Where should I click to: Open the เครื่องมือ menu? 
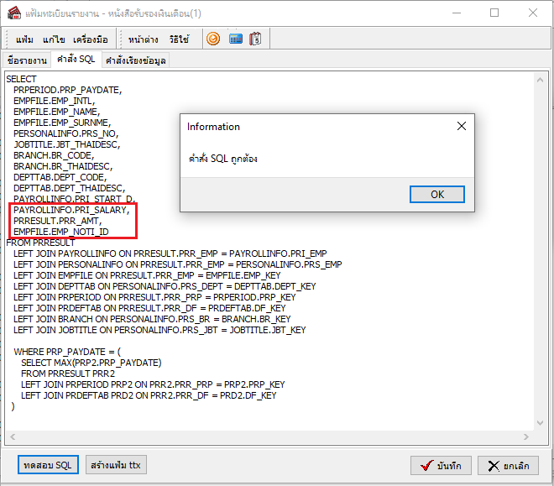coord(90,39)
